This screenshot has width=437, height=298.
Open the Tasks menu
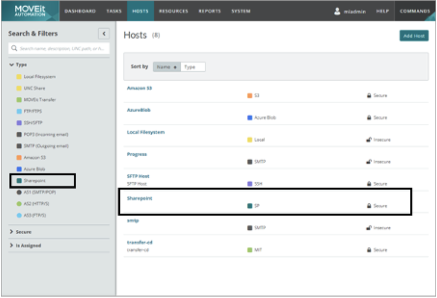point(114,11)
